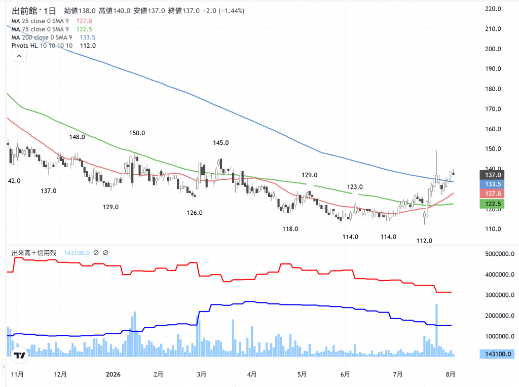The height and width of the screenshot is (387, 519).
Task: Click the 高値140.0 high value in the header
Action: pos(115,11)
